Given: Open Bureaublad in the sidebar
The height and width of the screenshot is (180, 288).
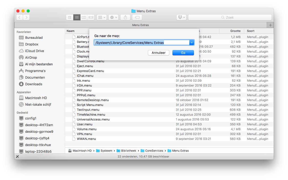Looking at the screenshot, I should tap(34, 38).
